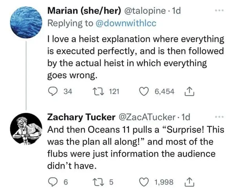Open Zachary Tucker's profile avatar
The height and width of the screenshot is (194, 235).
tap(26, 129)
